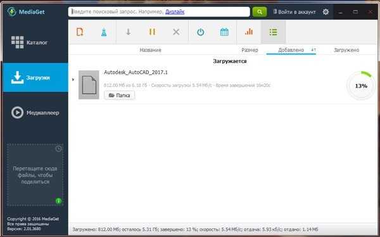Open the flask test icon in toolbar
Image resolution: width=380 pixels, height=237 pixels.
tap(104, 32)
